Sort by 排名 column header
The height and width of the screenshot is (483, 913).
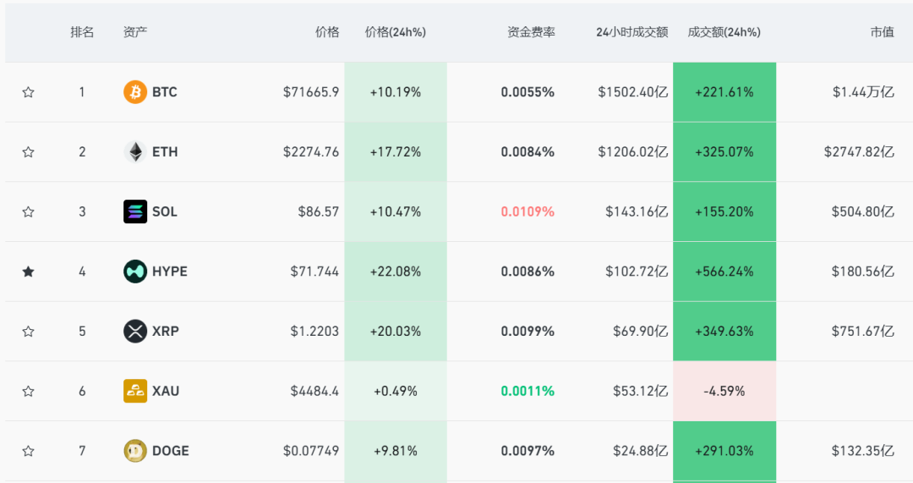coord(82,32)
